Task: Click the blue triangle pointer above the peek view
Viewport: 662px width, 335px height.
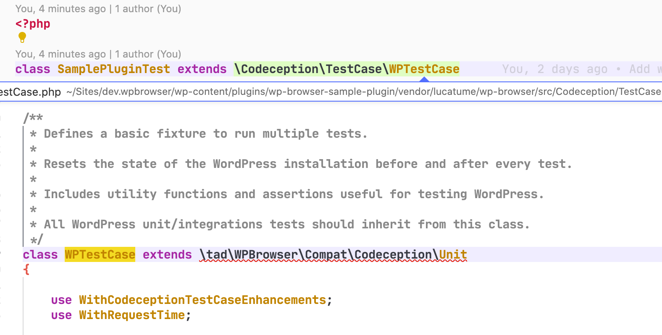Action: coord(424,80)
